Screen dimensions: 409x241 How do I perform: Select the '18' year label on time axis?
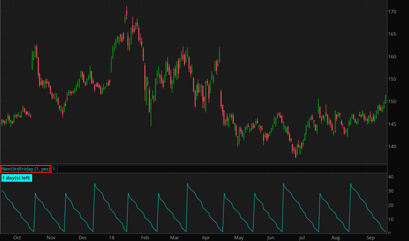(112, 237)
